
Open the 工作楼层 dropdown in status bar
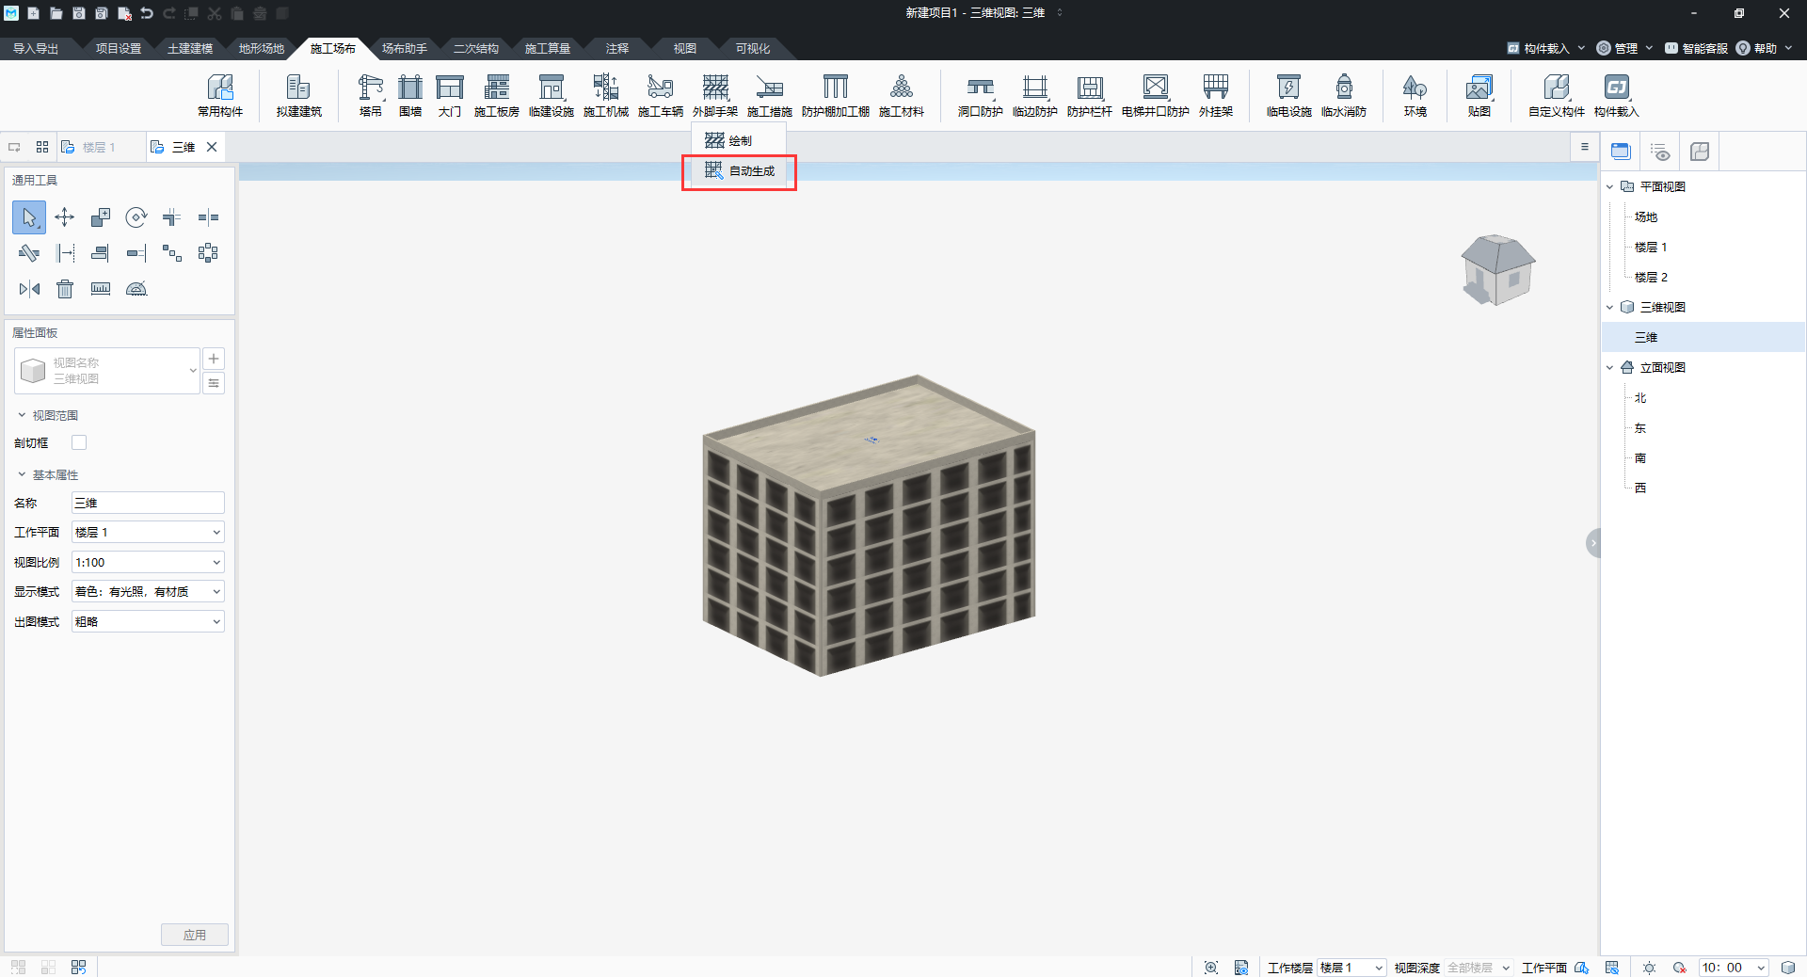[x=1351, y=968]
